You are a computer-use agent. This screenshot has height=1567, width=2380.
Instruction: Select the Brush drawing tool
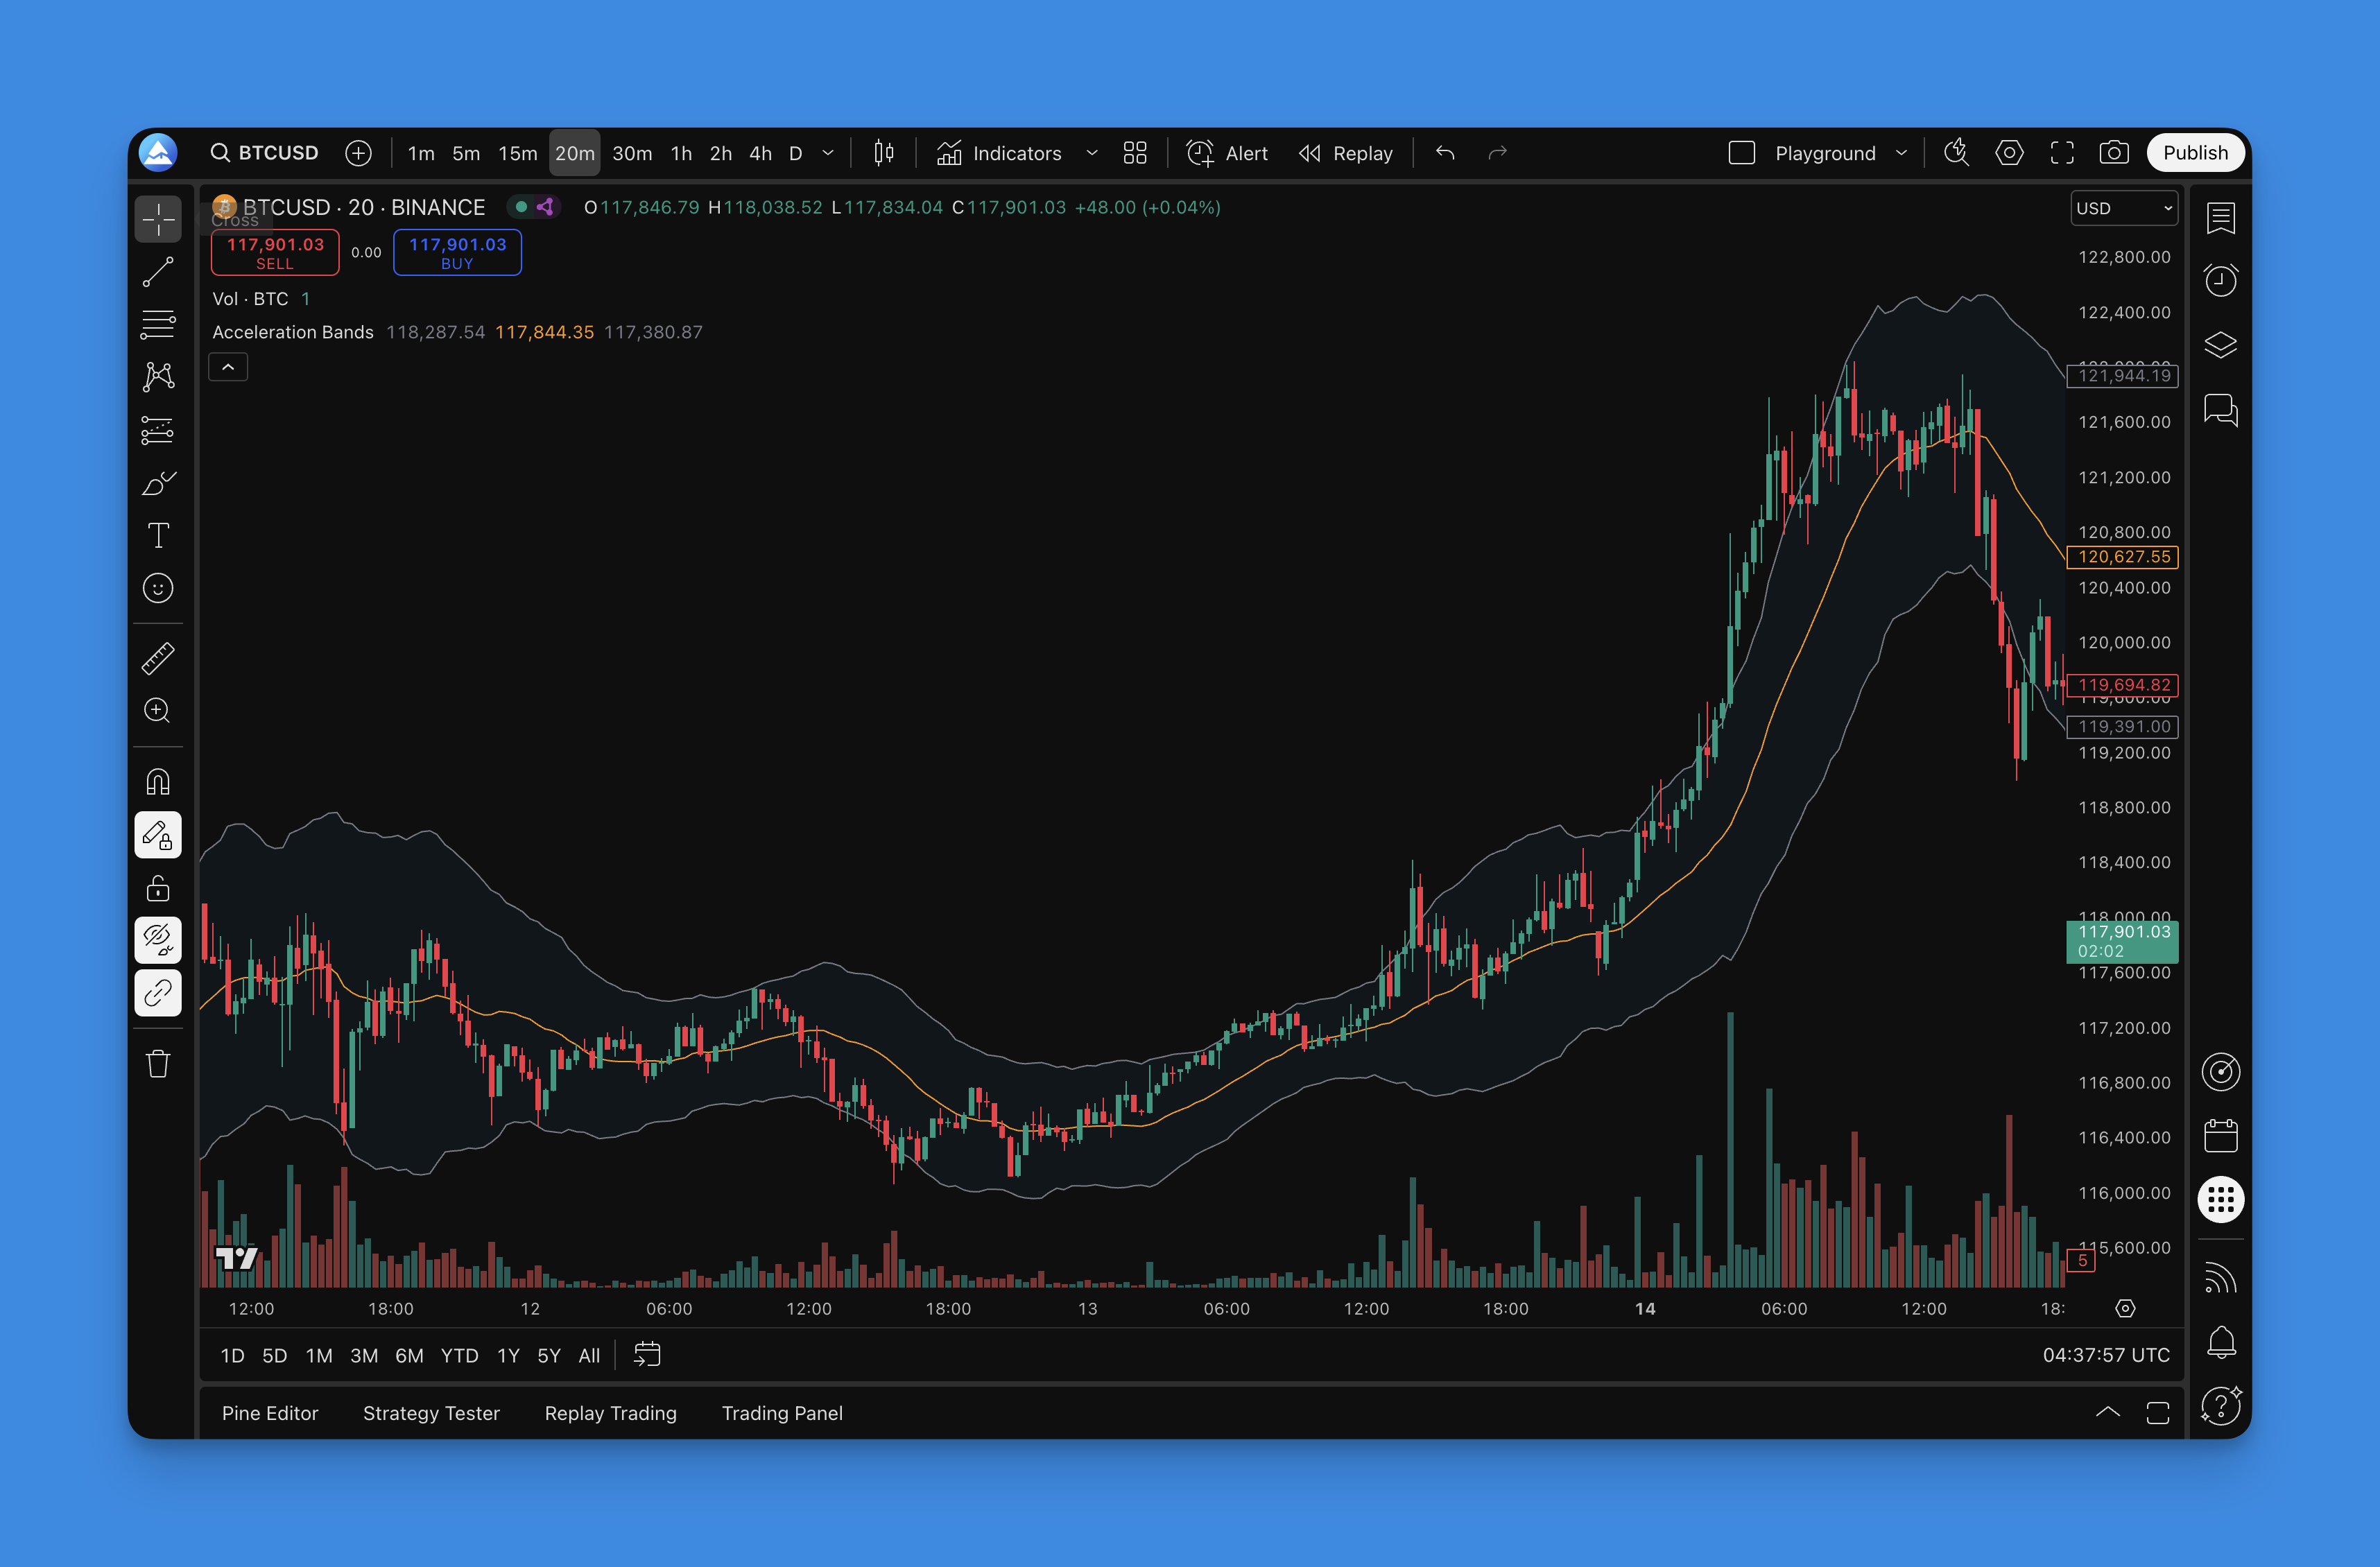(158, 483)
